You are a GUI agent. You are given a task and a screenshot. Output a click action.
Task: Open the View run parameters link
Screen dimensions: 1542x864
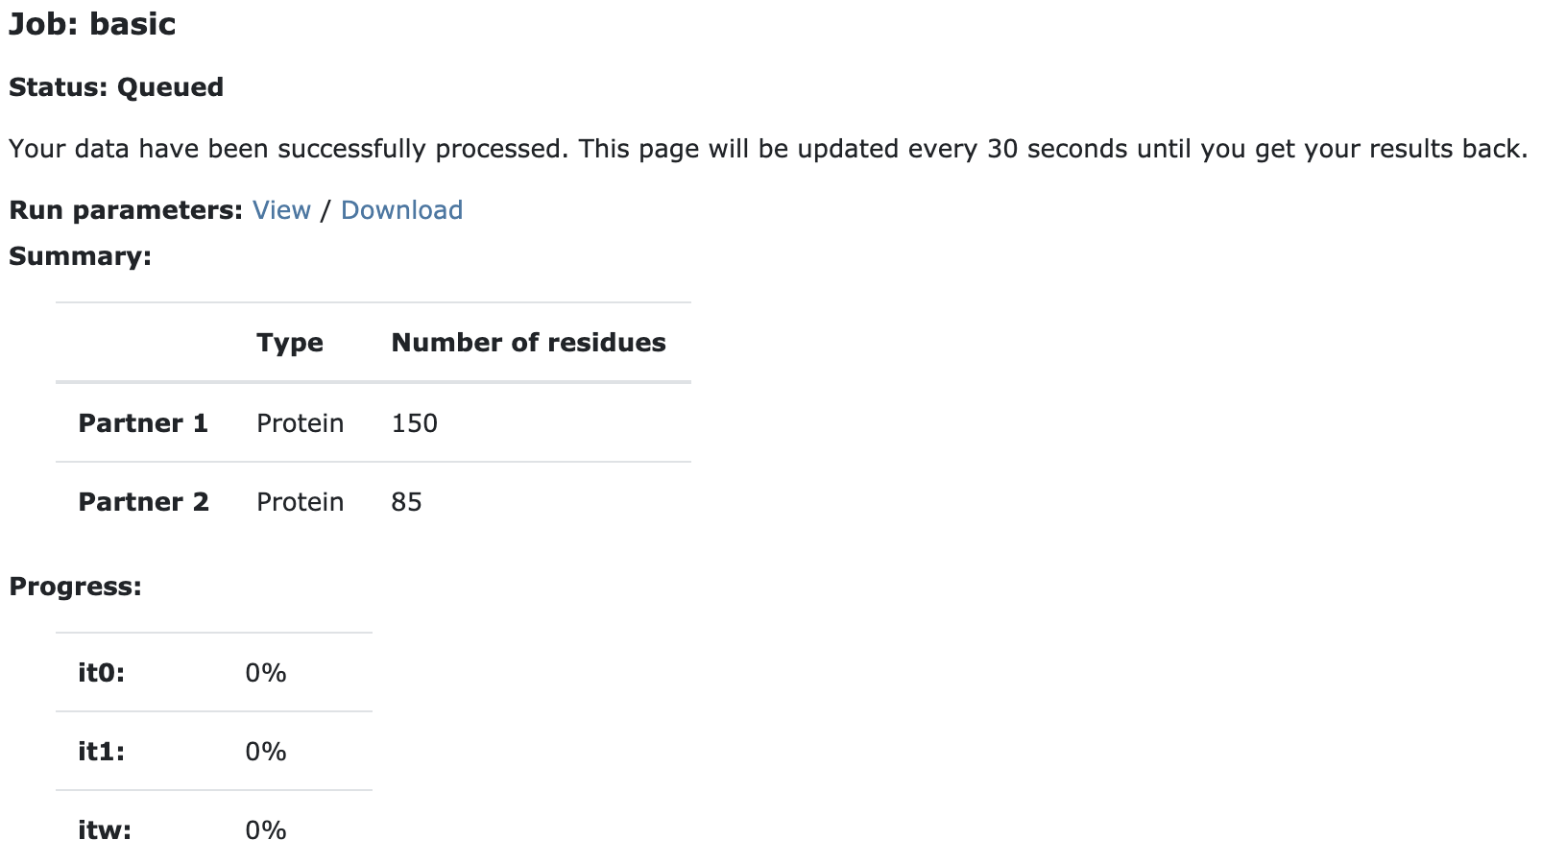pyautogui.click(x=281, y=210)
